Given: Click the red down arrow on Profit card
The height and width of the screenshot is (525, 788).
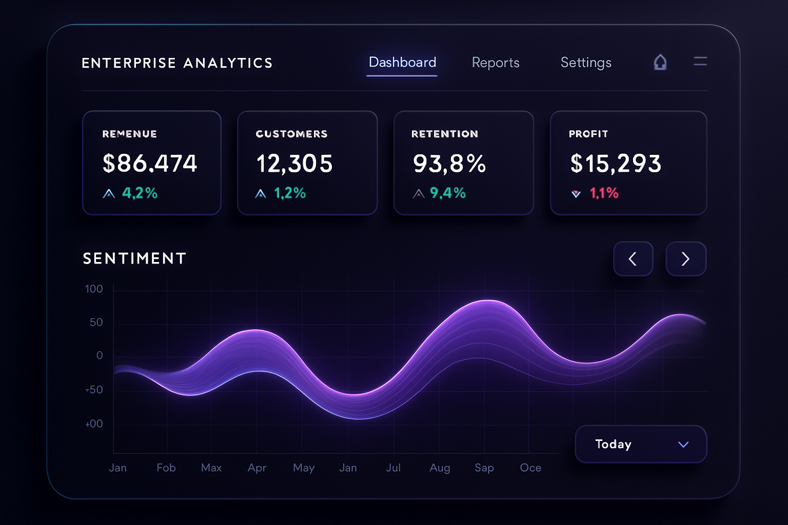Looking at the screenshot, I should [576, 193].
